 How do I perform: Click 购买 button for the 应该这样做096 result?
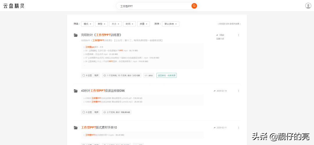pos(97,112)
